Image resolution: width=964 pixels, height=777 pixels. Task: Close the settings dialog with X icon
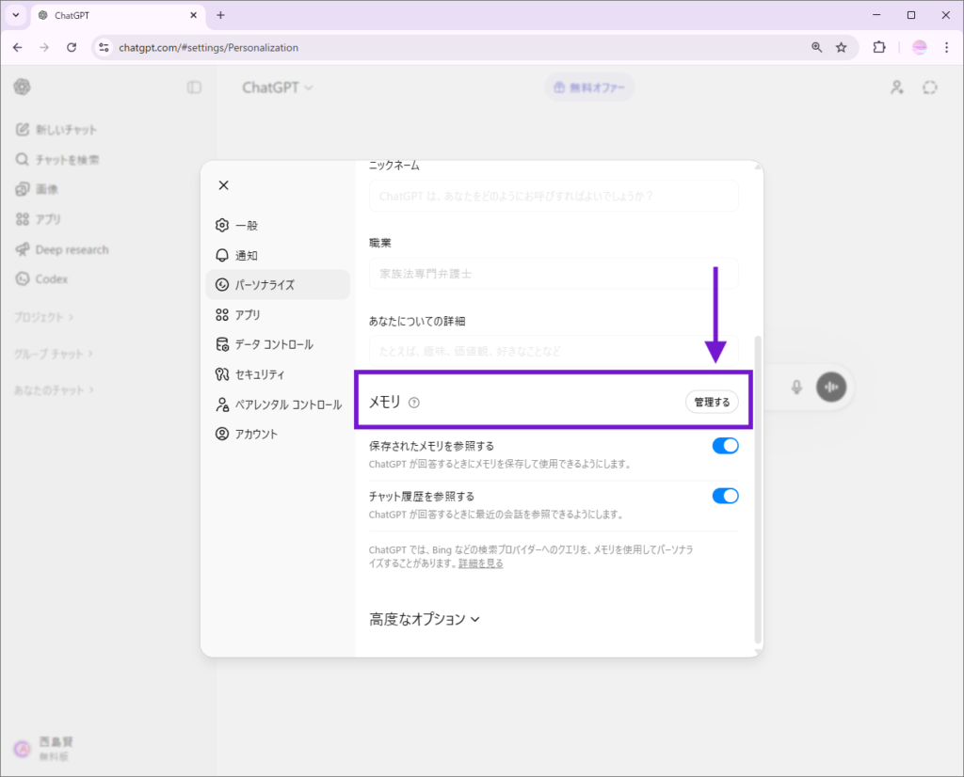pos(223,185)
